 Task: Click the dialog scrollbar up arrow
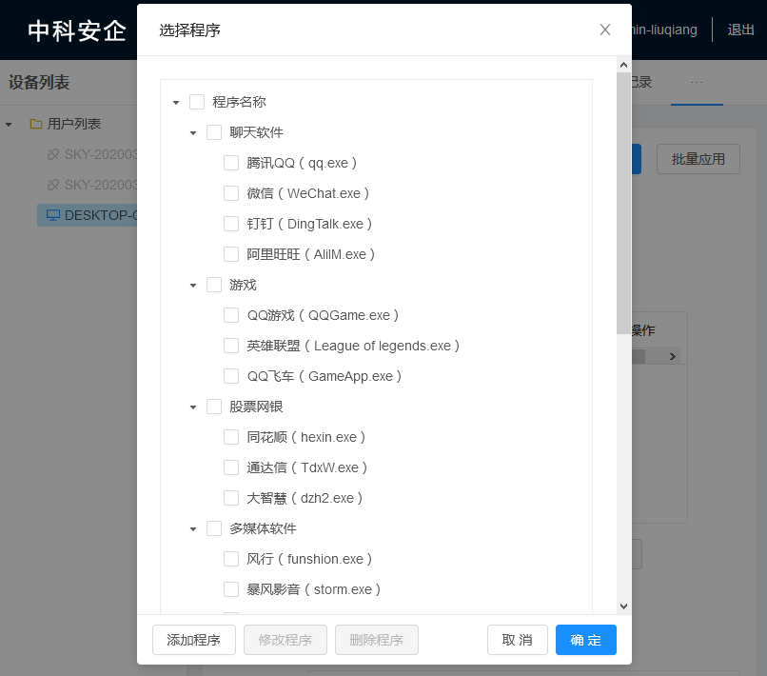coord(623,65)
